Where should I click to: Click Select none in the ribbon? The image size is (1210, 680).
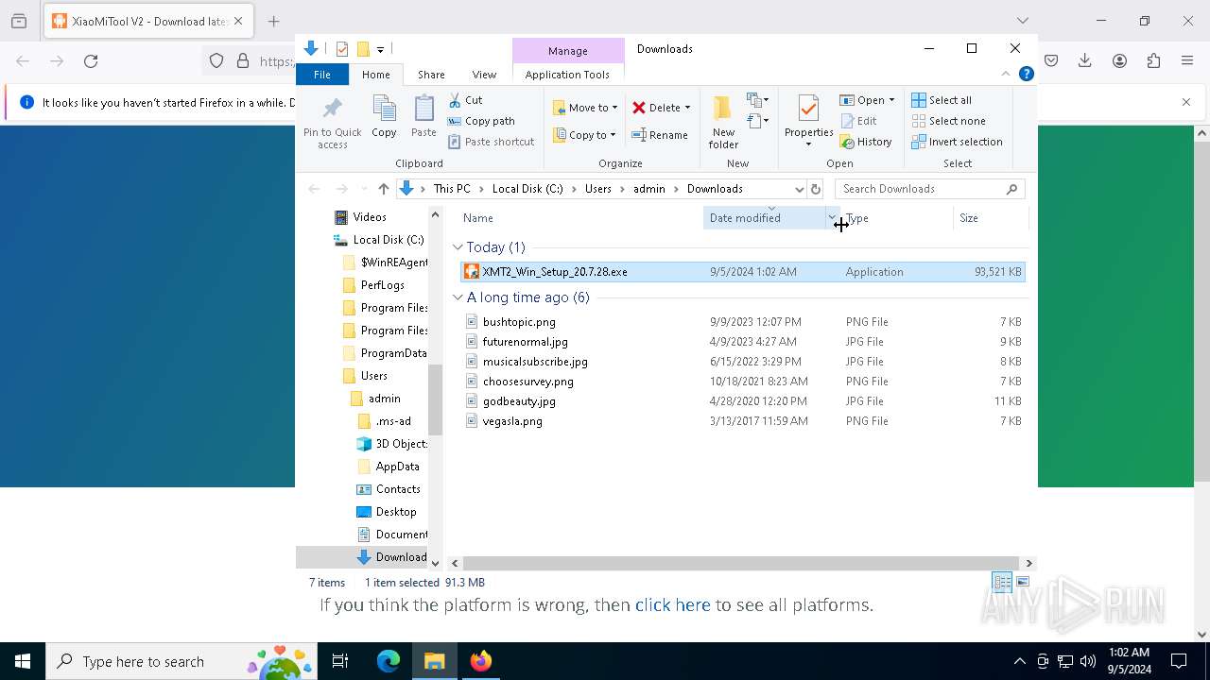pyautogui.click(x=948, y=121)
